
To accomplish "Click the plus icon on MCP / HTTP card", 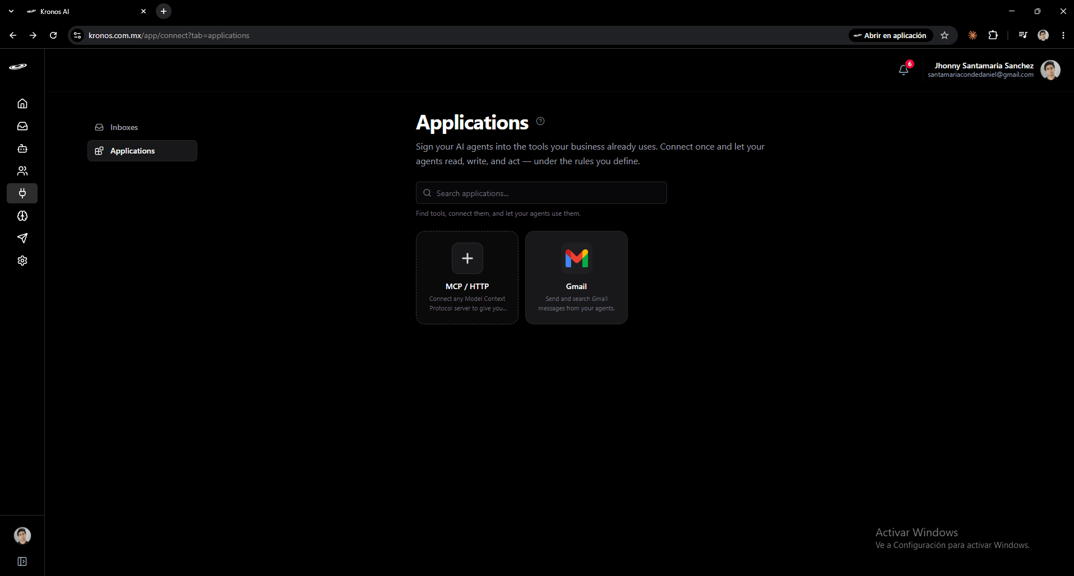I will pyautogui.click(x=467, y=258).
